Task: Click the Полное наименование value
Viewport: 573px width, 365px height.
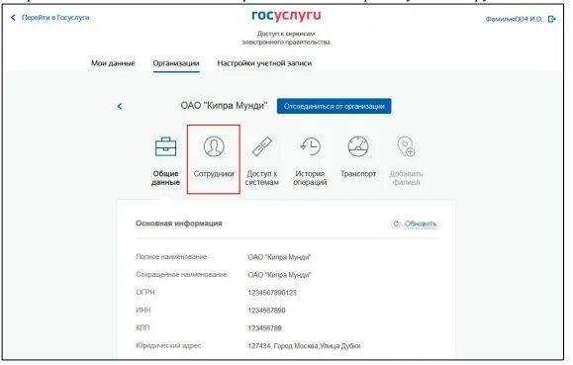Action: [279, 257]
